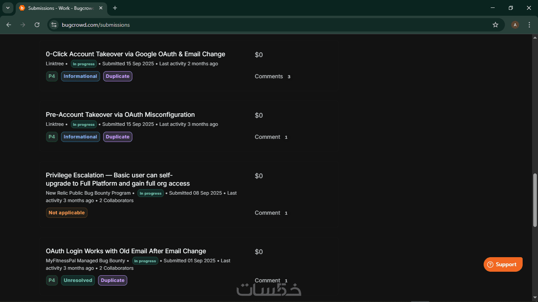Screen dimensions: 538x302
Task: Click Comment 1 on Privilege Escalation row
Action: 271,213
